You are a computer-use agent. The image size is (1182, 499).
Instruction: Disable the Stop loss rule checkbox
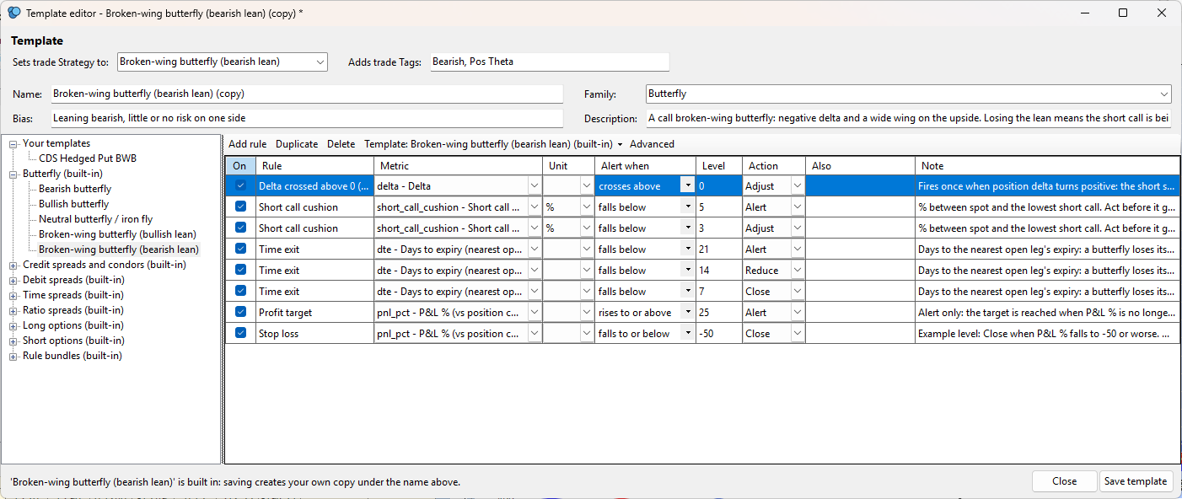241,333
